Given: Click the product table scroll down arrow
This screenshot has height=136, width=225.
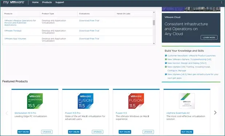Looking at the screenshot, I should 154,44.
